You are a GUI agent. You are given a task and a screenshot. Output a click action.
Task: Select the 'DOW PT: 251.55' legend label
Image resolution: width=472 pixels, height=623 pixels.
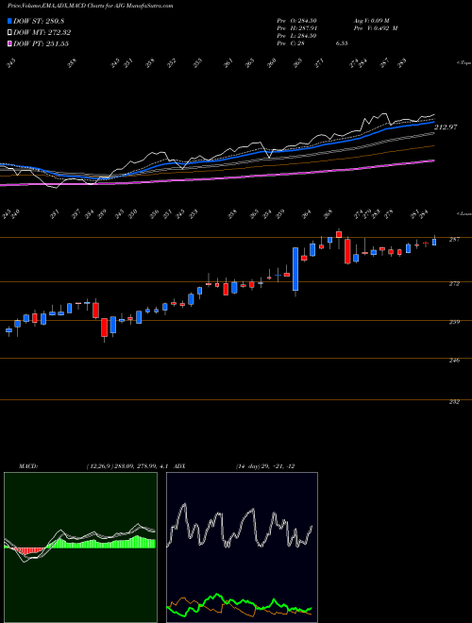tap(42, 43)
